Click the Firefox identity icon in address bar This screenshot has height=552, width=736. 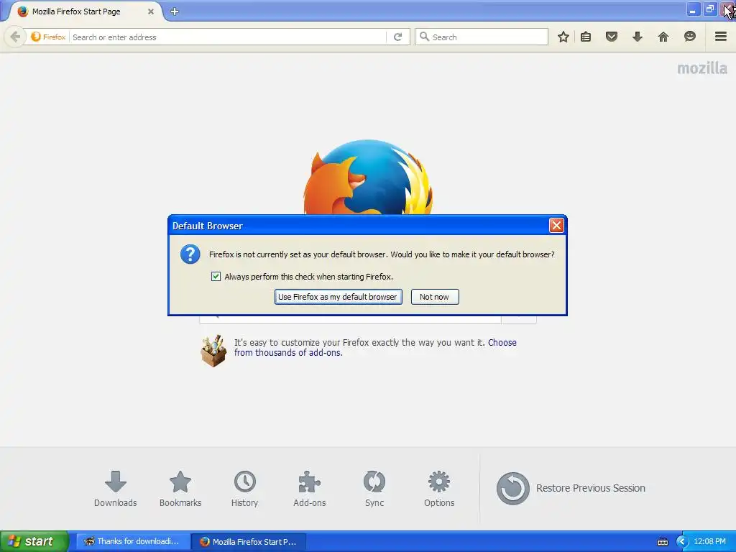[x=36, y=37]
